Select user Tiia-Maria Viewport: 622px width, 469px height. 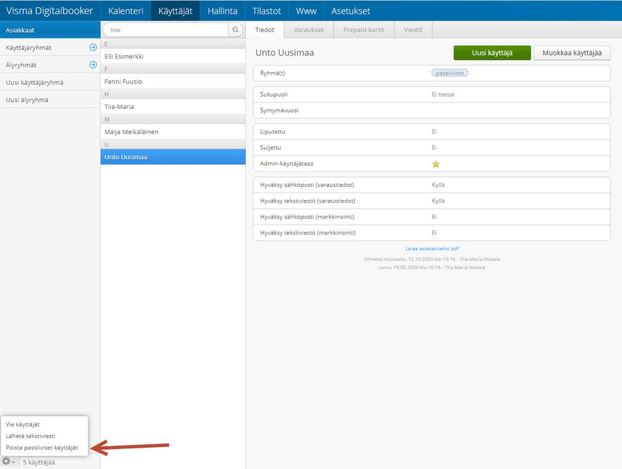coord(173,107)
